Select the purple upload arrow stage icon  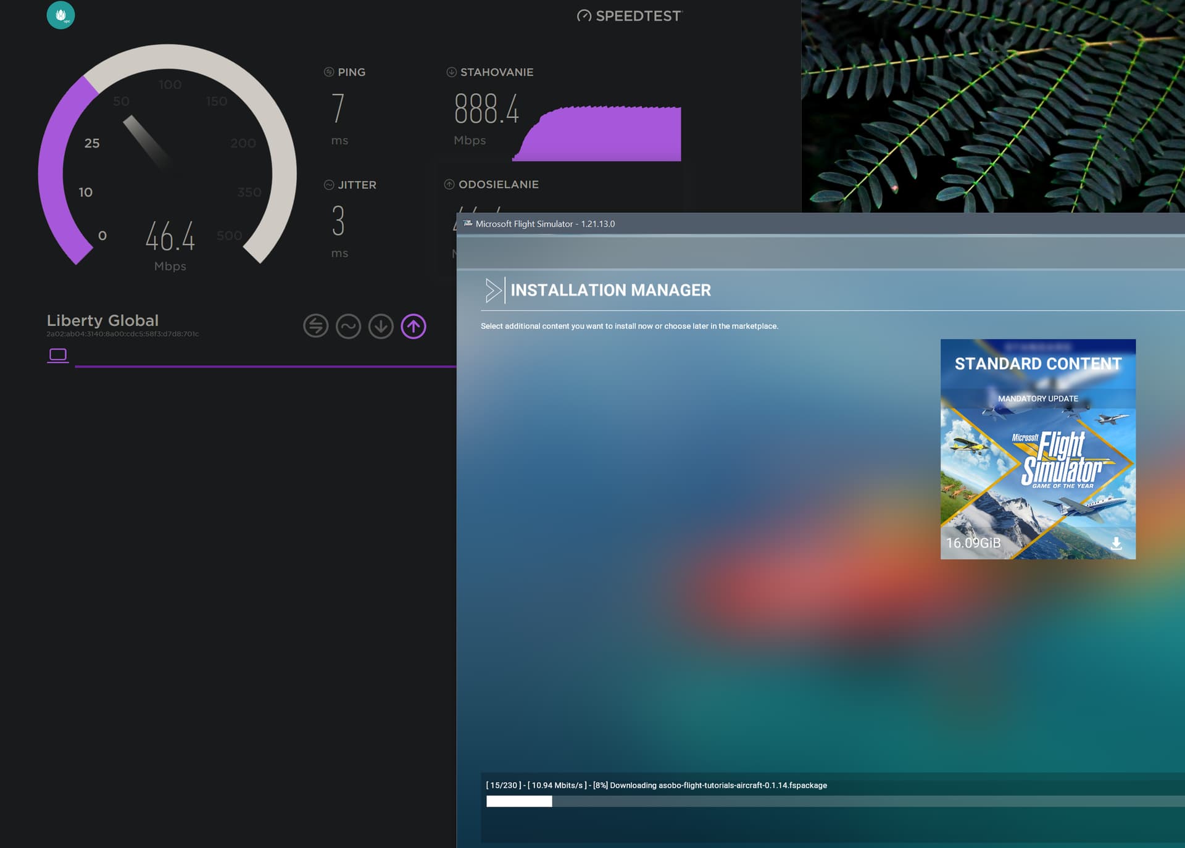(x=414, y=326)
